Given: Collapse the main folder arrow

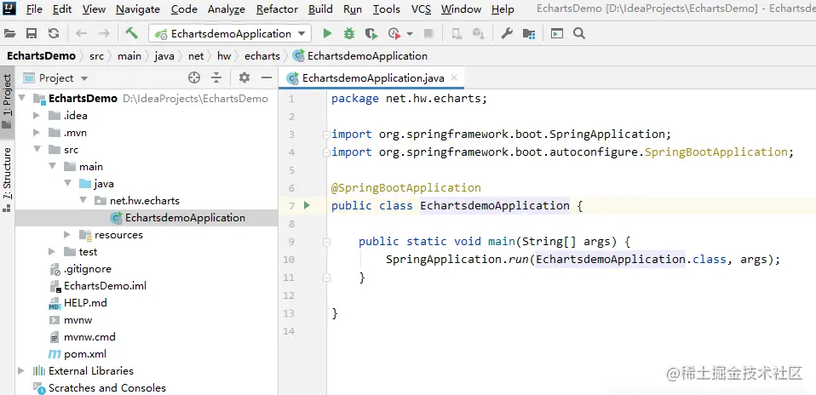Looking at the screenshot, I should (53, 167).
